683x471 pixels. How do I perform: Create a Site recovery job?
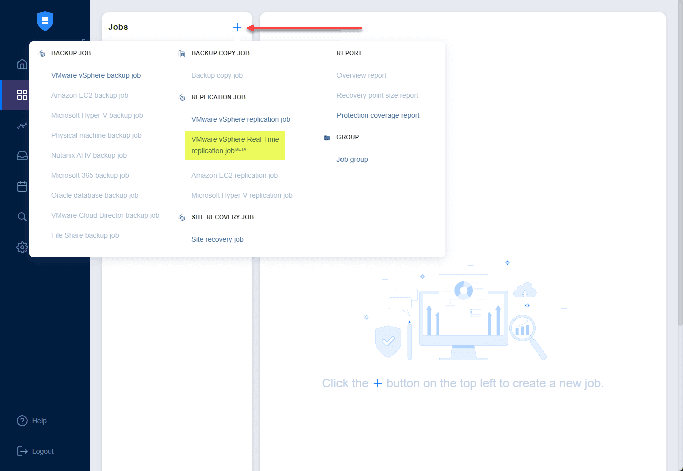[217, 239]
